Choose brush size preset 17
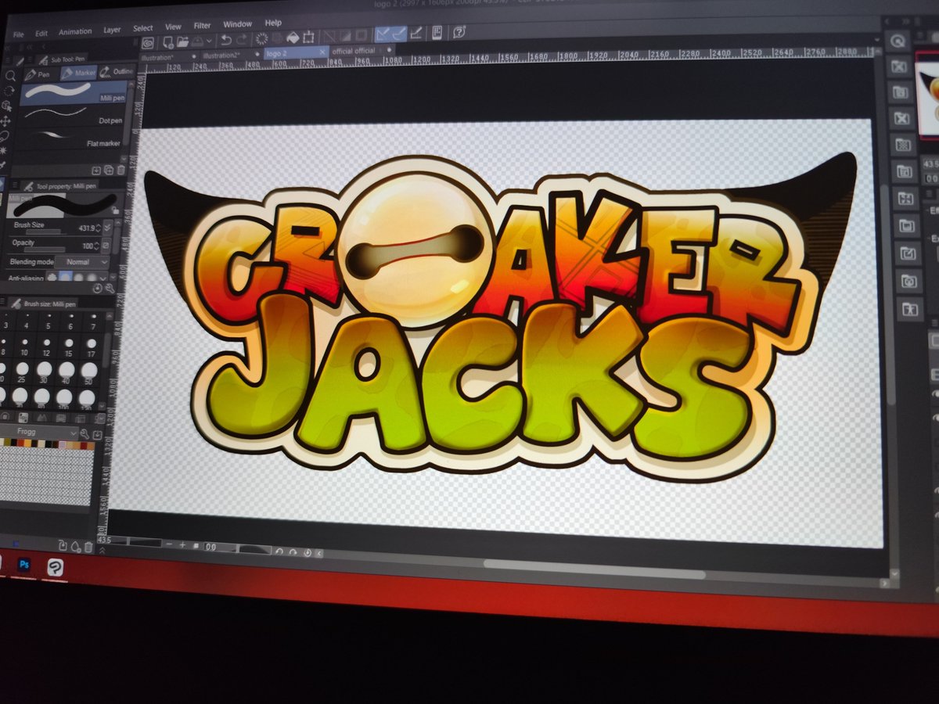 (92, 347)
